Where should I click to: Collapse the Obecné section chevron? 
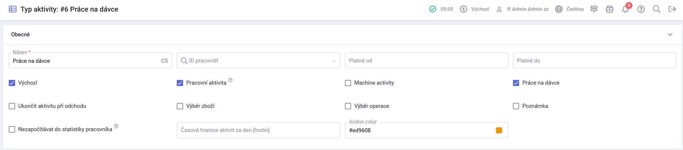(x=670, y=35)
